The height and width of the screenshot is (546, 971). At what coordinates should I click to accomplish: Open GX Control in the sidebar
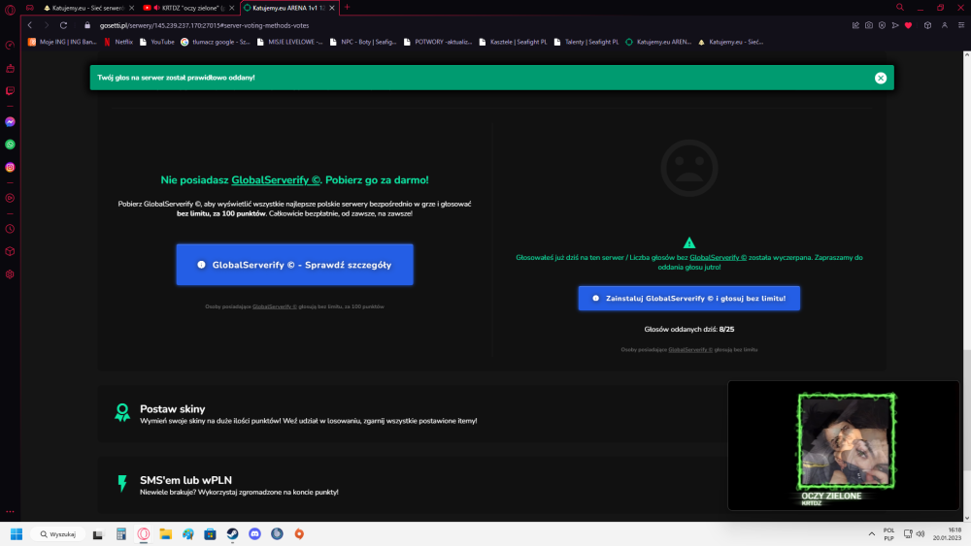(10, 46)
